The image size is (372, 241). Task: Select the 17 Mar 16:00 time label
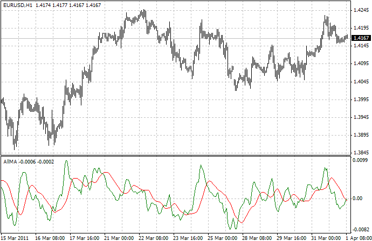(x=84, y=237)
